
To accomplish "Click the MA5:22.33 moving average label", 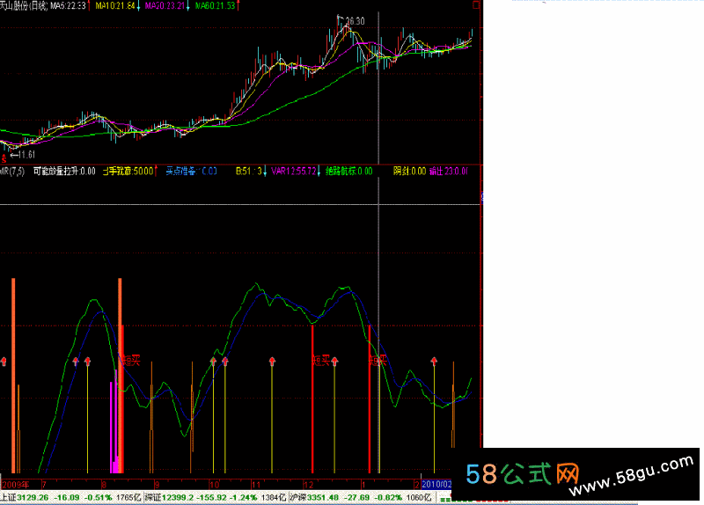I will (68, 6).
